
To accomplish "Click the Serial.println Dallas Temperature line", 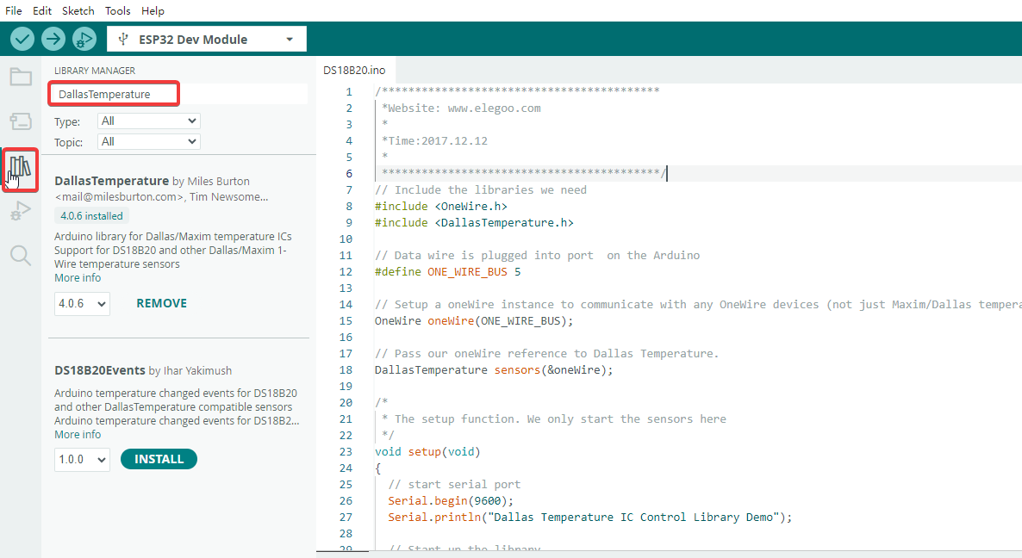I will click(x=590, y=517).
